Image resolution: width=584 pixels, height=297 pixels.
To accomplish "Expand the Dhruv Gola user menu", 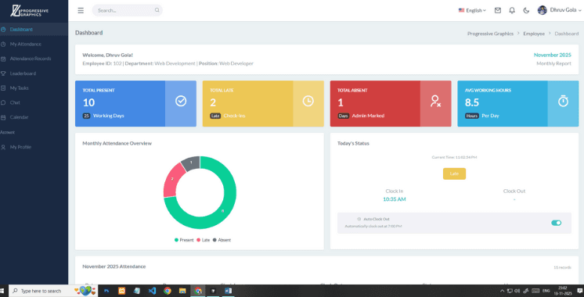I will 560,10.
